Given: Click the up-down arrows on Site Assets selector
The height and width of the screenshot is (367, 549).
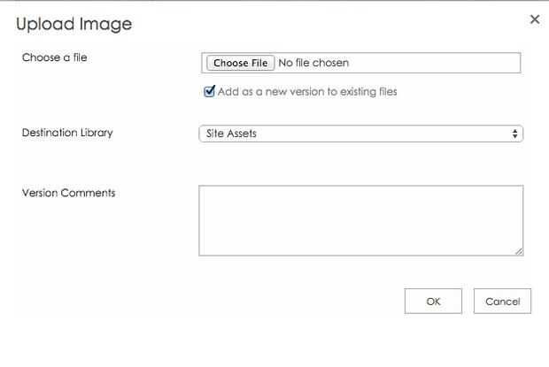Looking at the screenshot, I should [514, 134].
